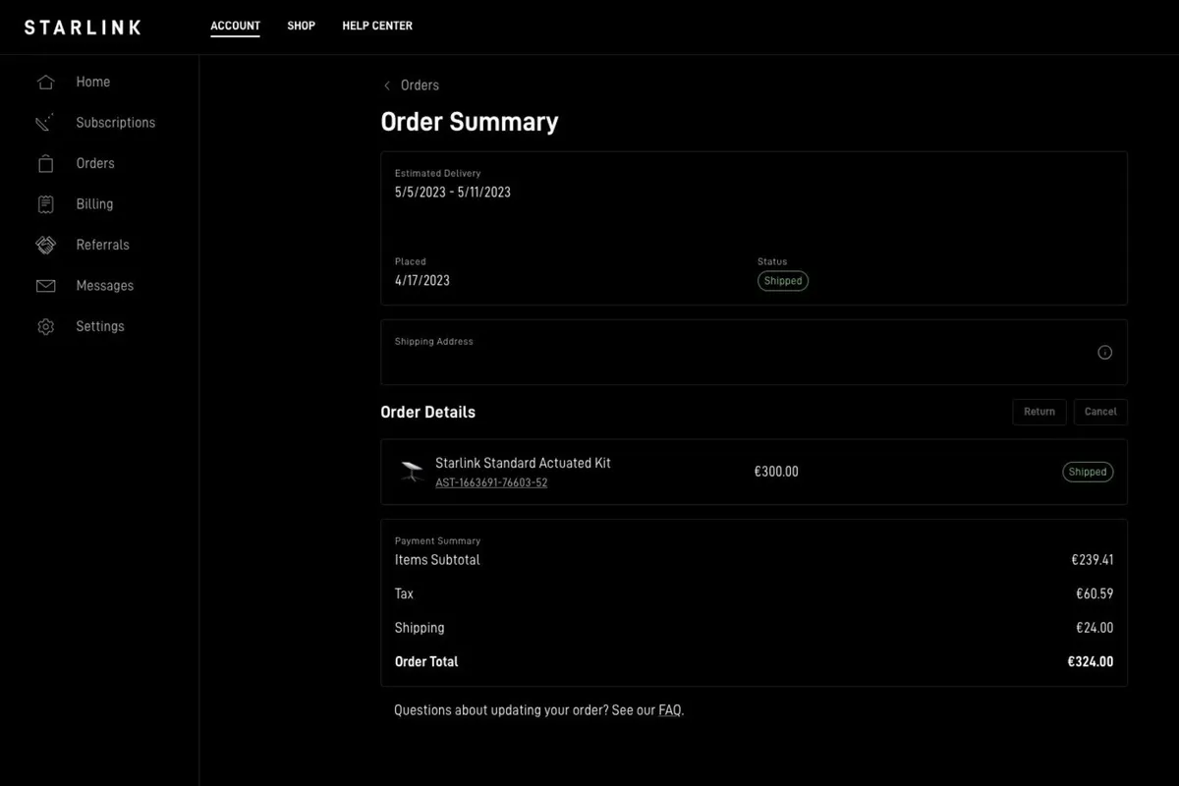Image resolution: width=1179 pixels, height=786 pixels.
Task: Click the Home house icon in sidebar
Action: tap(45, 83)
